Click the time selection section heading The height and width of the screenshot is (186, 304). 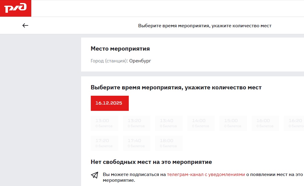176,88
